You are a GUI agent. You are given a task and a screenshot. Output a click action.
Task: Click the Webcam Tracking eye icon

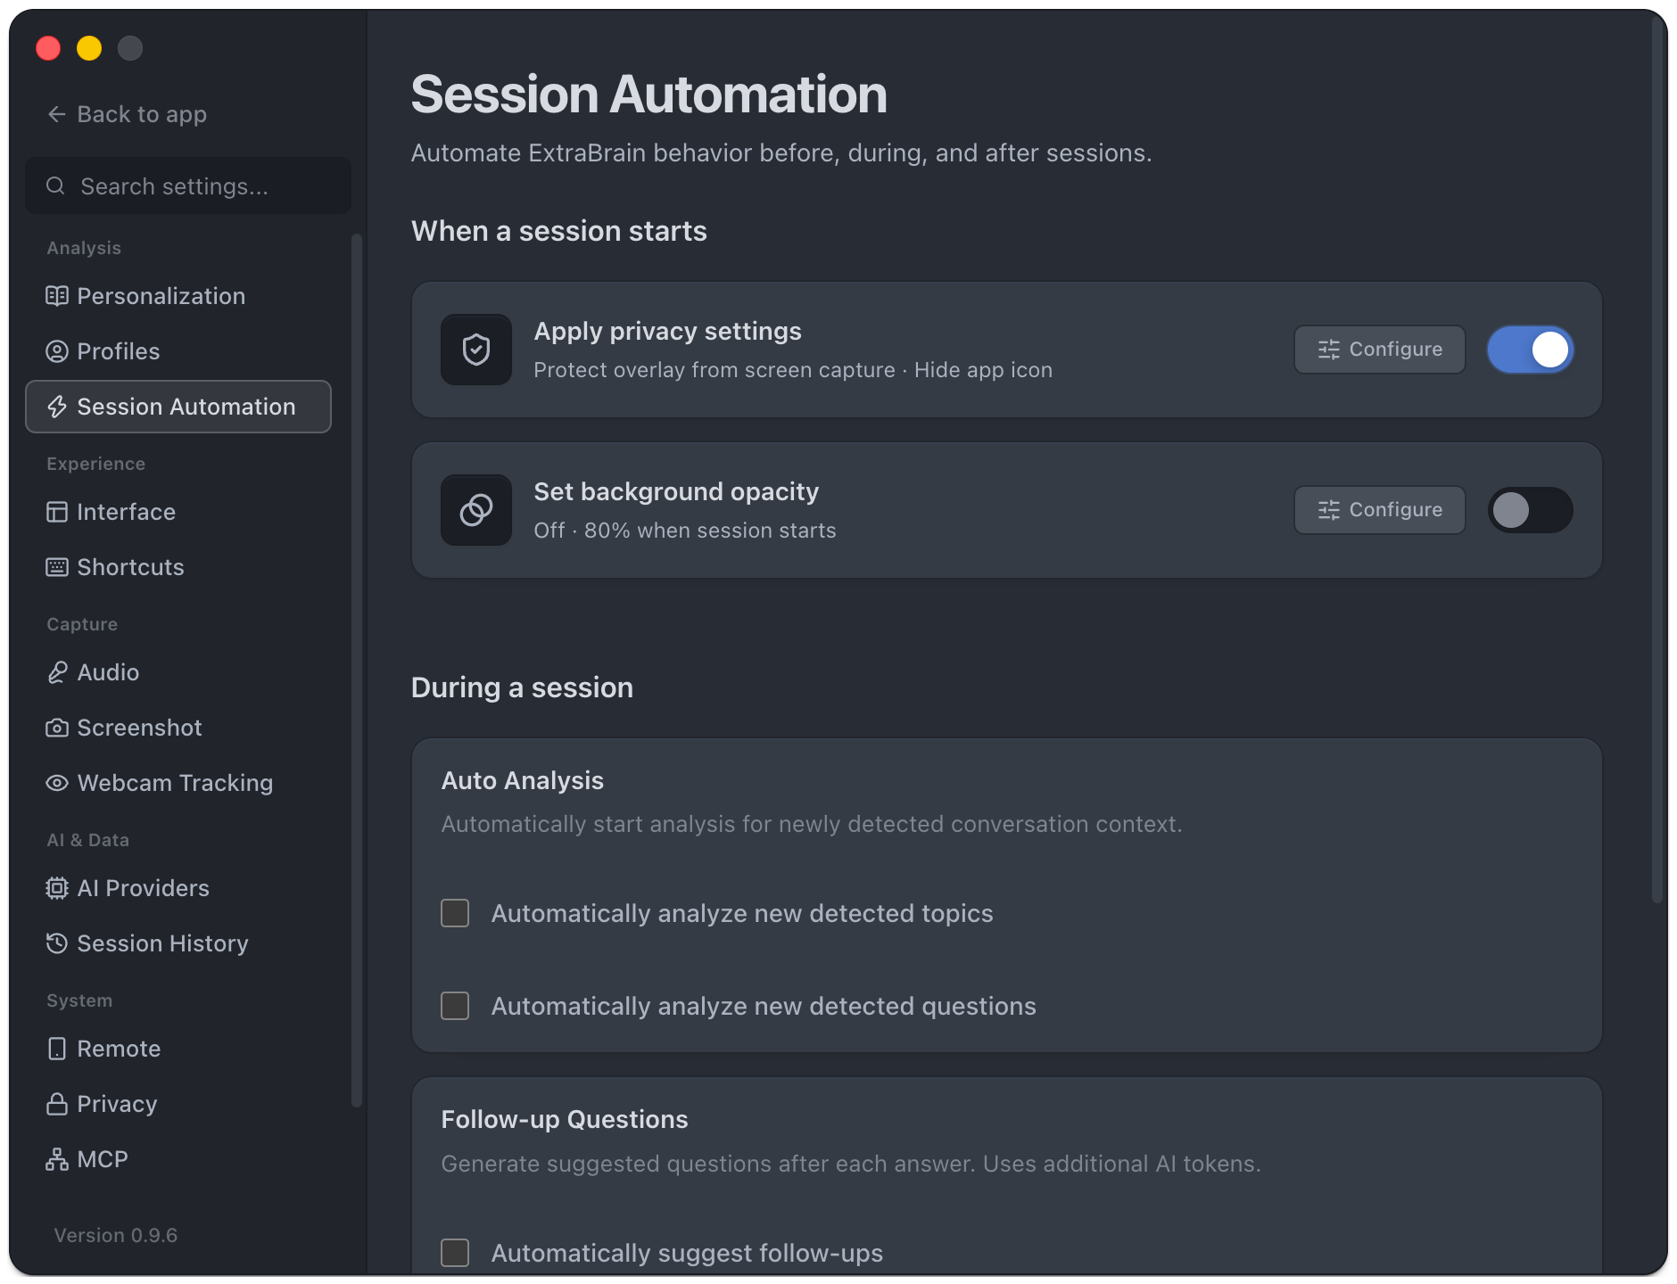click(x=57, y=783)
